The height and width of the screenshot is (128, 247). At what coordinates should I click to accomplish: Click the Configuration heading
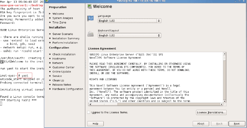coord(59,48)
